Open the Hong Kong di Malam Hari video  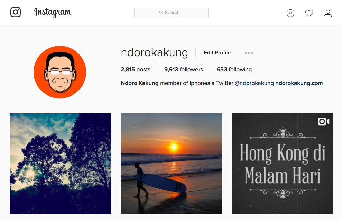[282, 164]
